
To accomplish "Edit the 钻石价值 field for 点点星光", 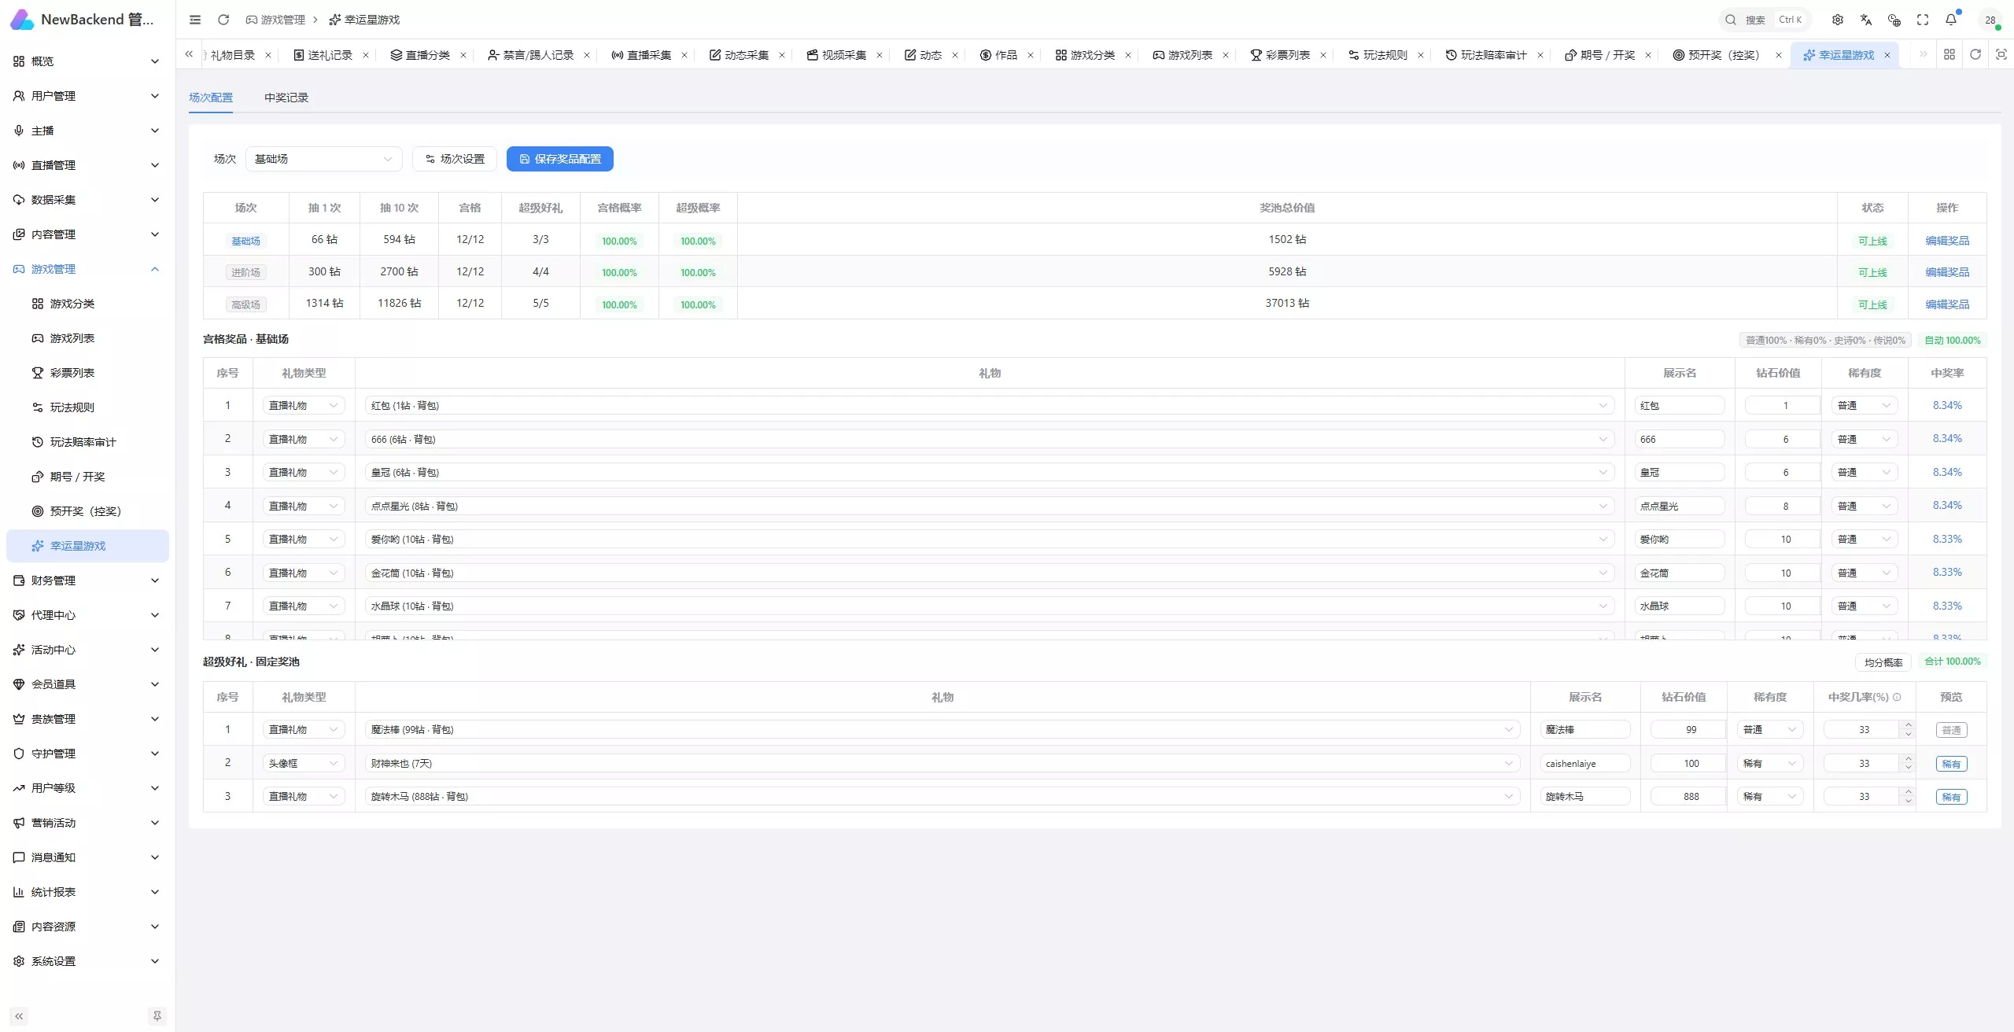I will coord(1783,507).
